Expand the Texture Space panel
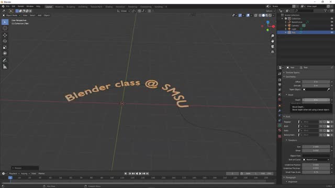335x188 pixels. tap(292, 73)
